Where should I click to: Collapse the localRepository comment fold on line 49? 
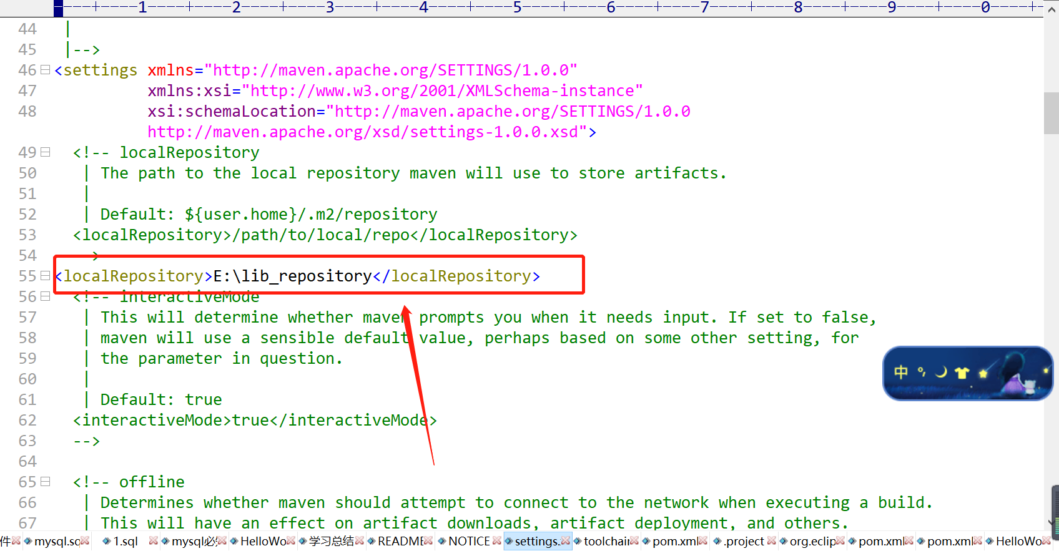(45, 152)
